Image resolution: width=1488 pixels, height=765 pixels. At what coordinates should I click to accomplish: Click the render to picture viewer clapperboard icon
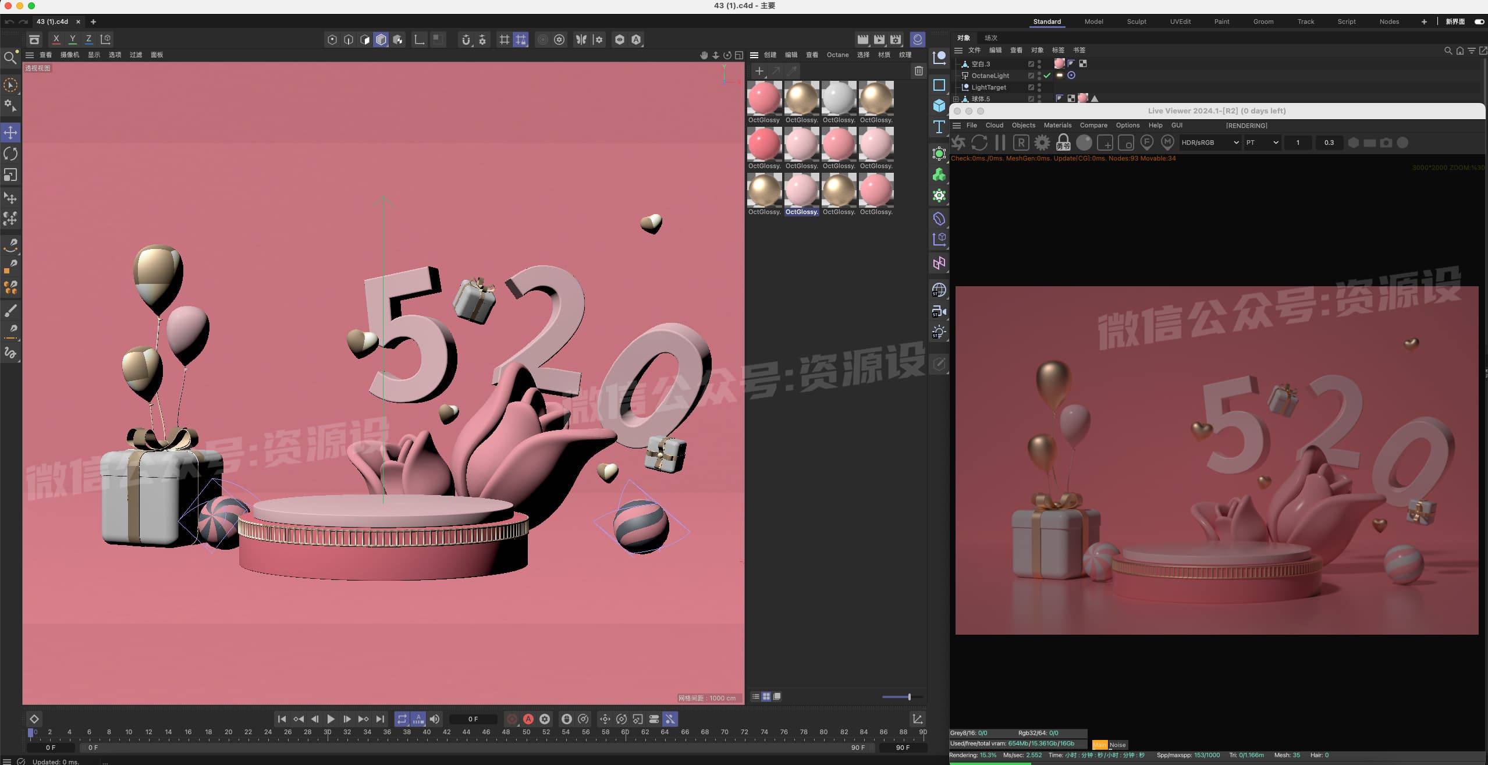[879, 40]
